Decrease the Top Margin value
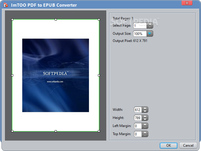 (x=145, y=135)
